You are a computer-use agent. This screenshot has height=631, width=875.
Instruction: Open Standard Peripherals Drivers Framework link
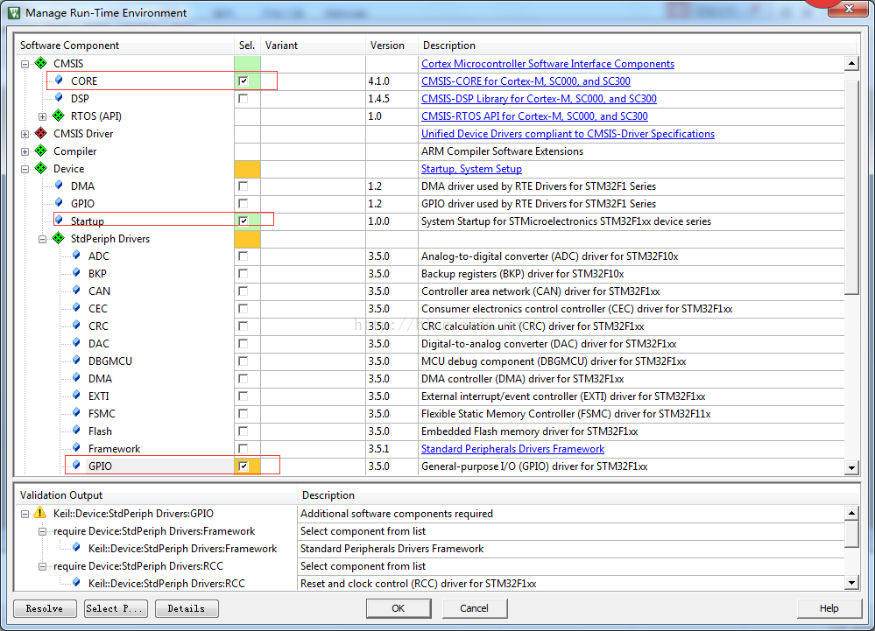512,449
